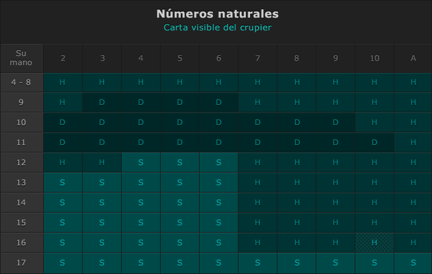Viewport: 432px width, 274px height.
Task: Click the H cell for hand 4 - 8 vs dealer 6
Action: click(x=219, y=83)
